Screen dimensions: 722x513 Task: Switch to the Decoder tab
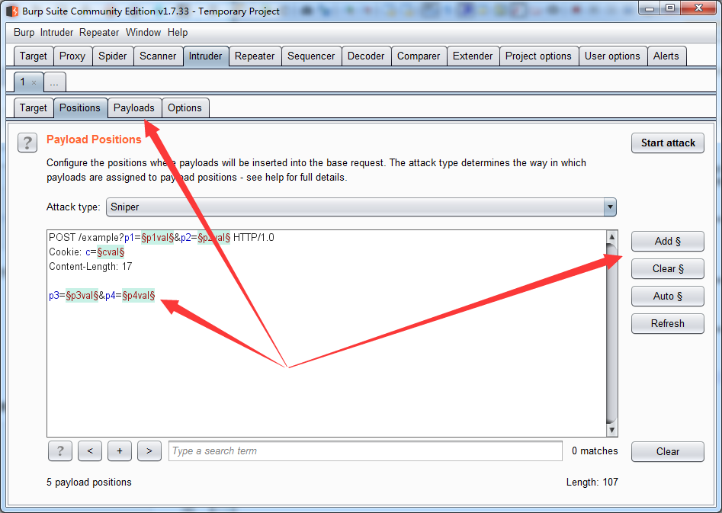366,56
